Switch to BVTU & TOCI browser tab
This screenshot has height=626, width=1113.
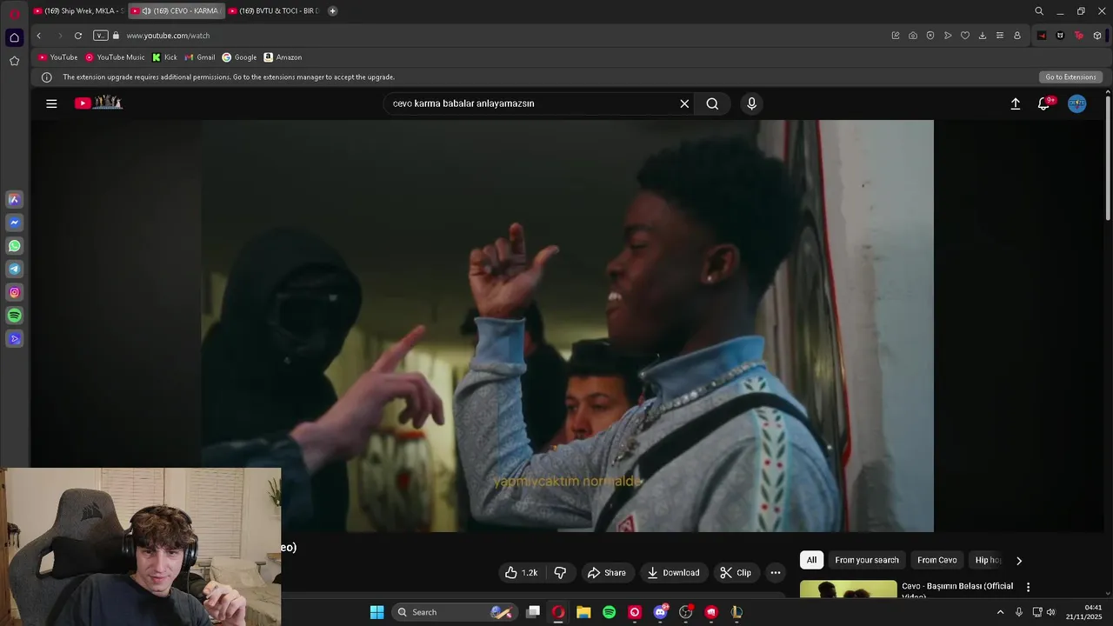pos(275,11)
